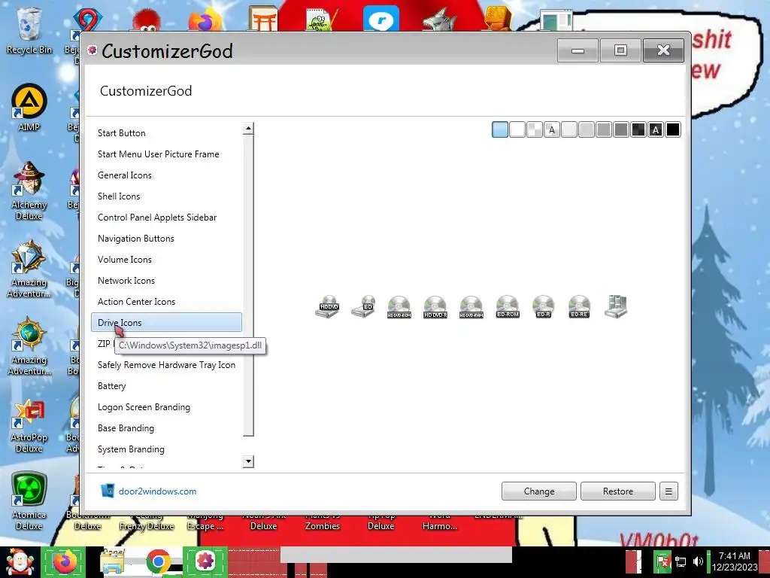
Task: Open File Explorer from the taskbar
Action: 113,562
